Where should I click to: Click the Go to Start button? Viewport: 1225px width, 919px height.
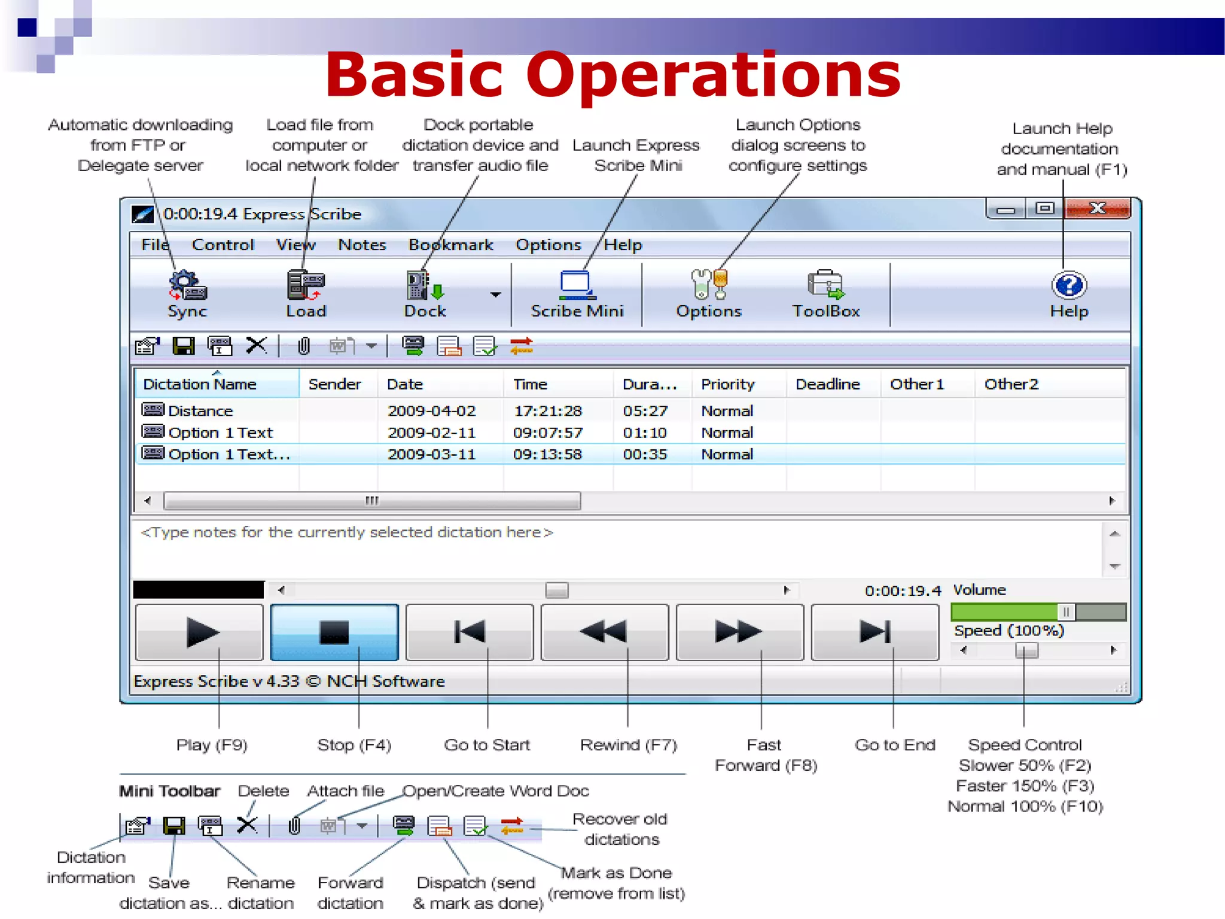[470, 632]
